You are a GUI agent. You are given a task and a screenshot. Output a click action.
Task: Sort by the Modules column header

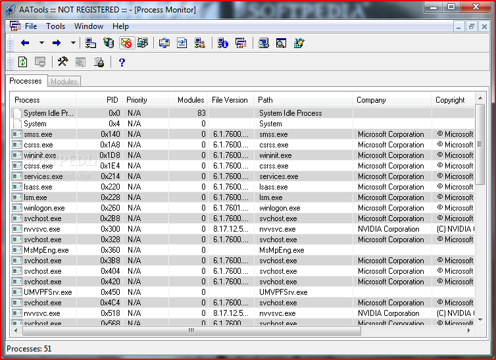point(188,100)
